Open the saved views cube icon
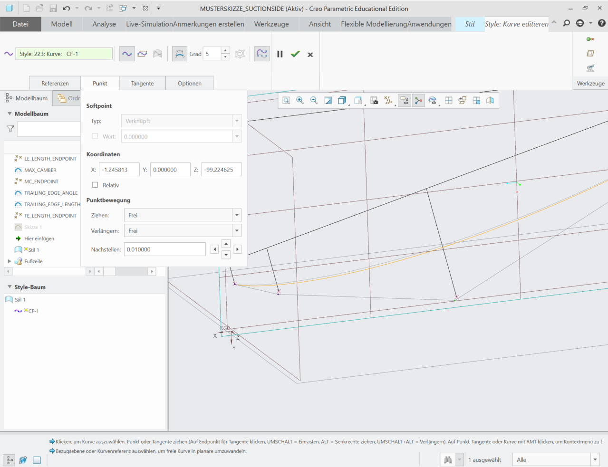The width and height of the screenshot is (608, 467). [x=342, y=100]
